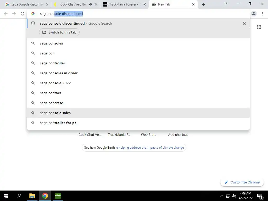
Task: Choose the 'sega con' suggestion
Action: (x=138, y=53)
